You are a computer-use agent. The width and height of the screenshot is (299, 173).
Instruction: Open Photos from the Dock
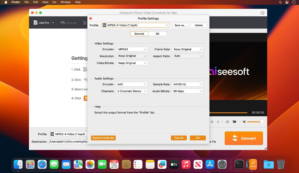pyautogui.click(x=90, y=164)
